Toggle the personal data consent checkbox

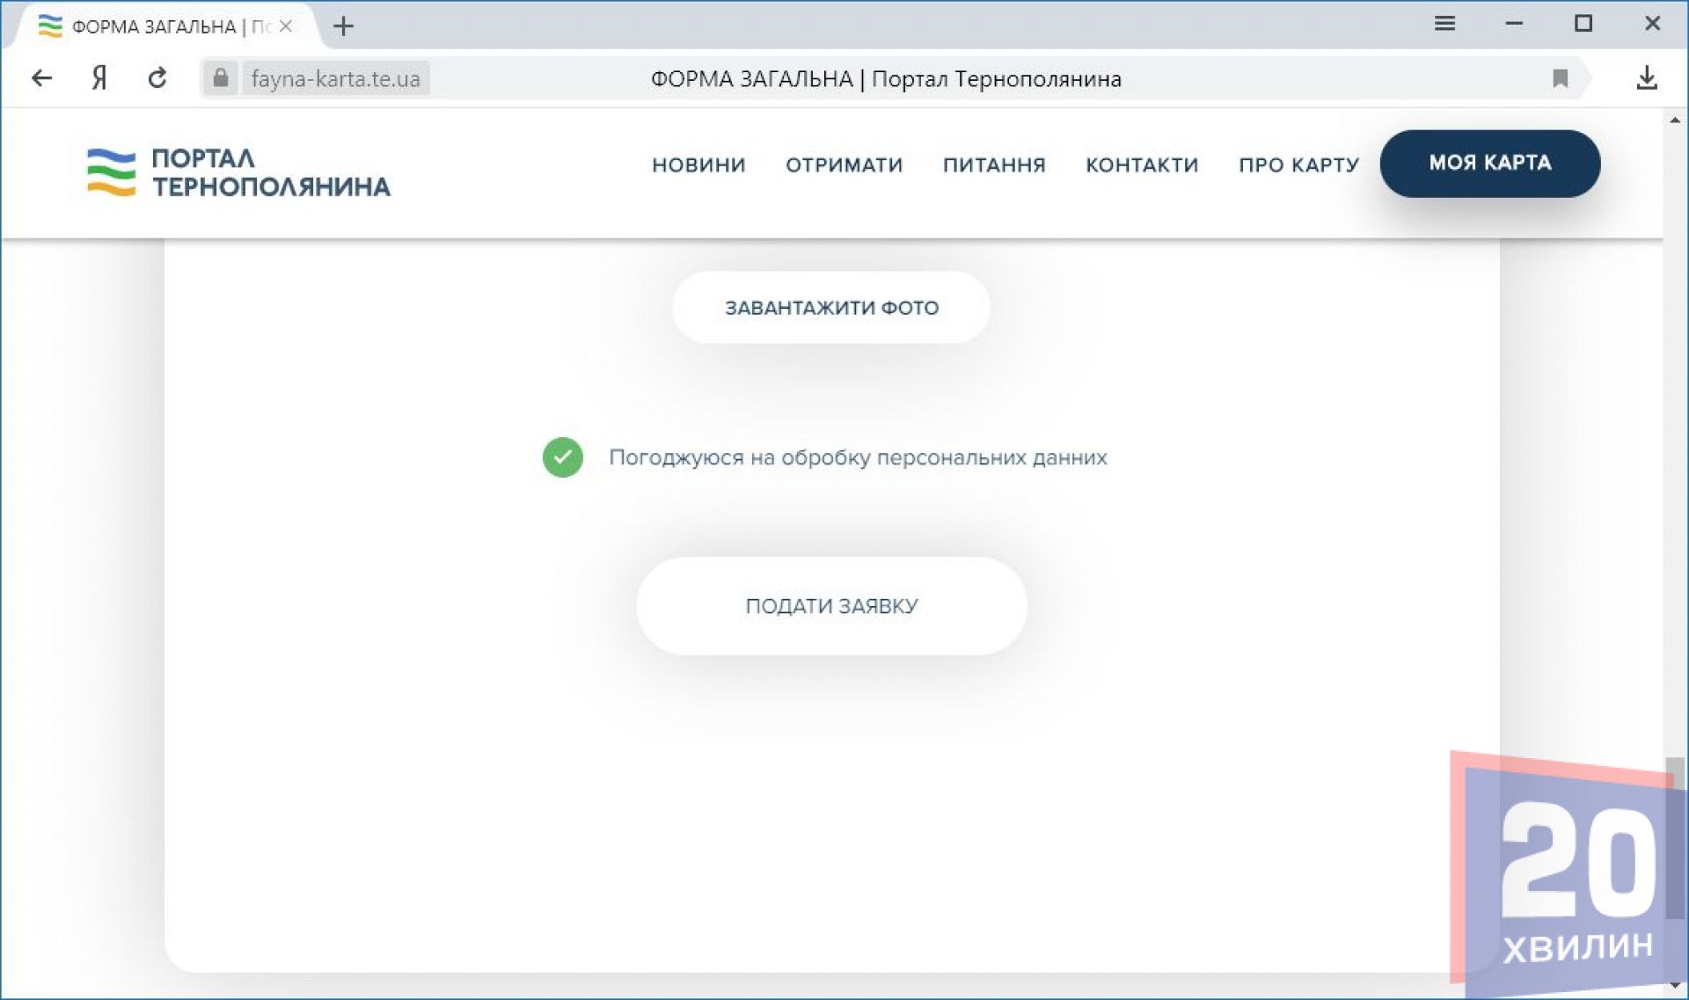pyautogui.click(x=563, y=457)
